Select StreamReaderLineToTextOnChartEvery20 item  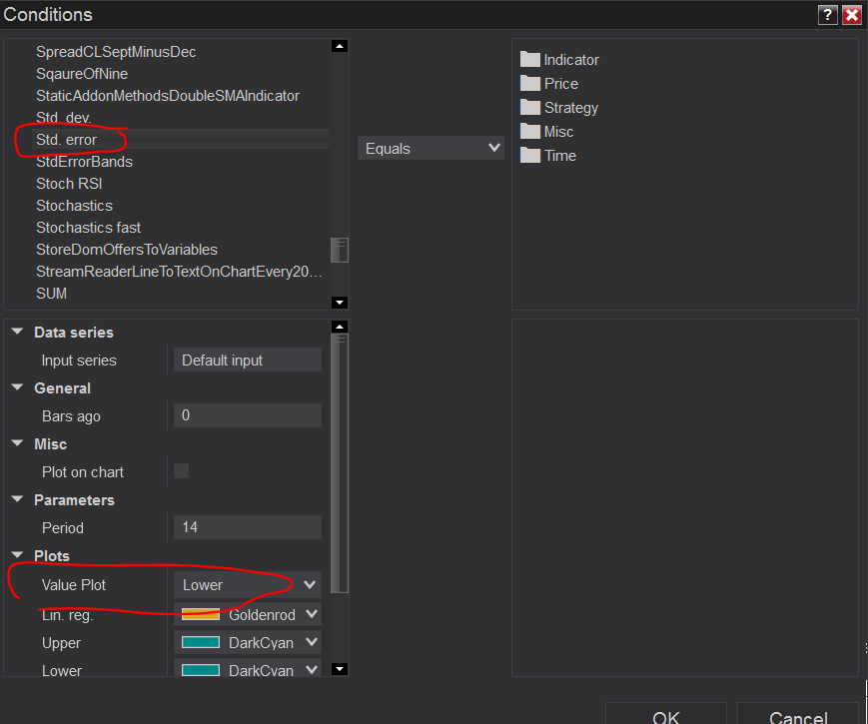point(179,272)
